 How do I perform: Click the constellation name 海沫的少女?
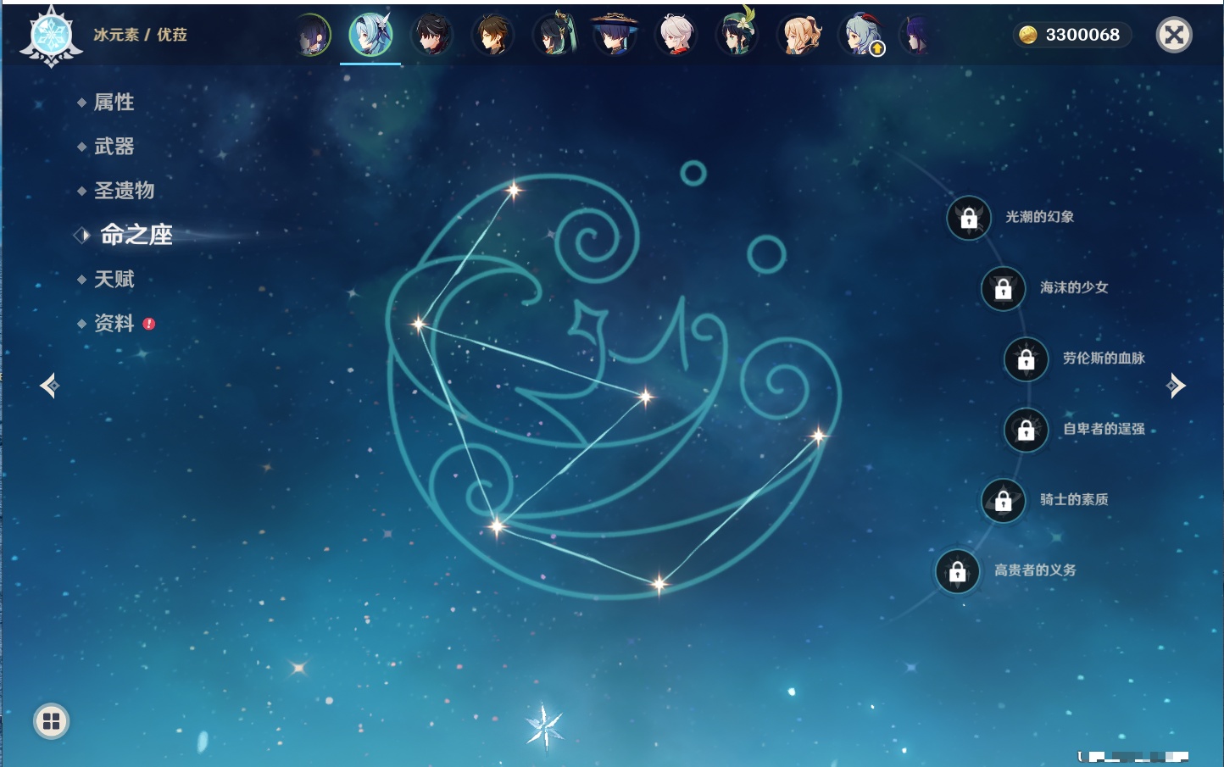[x=1074, y=287]
